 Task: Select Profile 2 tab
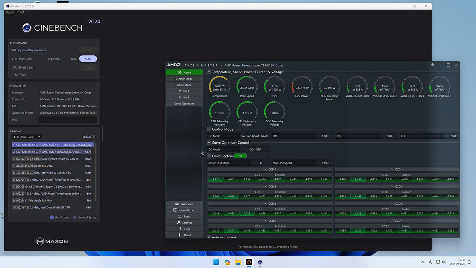coord(184,97)
